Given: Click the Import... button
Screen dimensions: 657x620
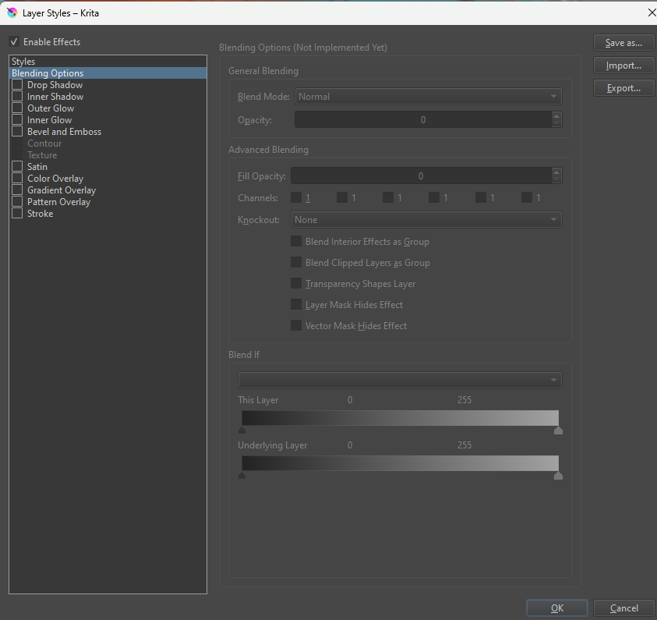Looking at the screenshot, I should [623, 66].
